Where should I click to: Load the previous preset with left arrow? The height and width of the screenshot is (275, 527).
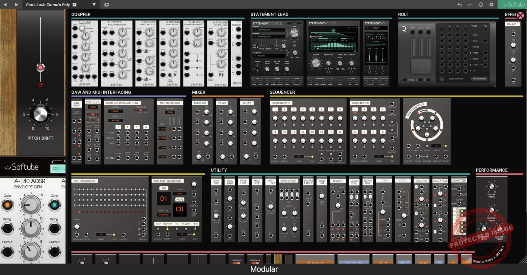click(5, 5)
